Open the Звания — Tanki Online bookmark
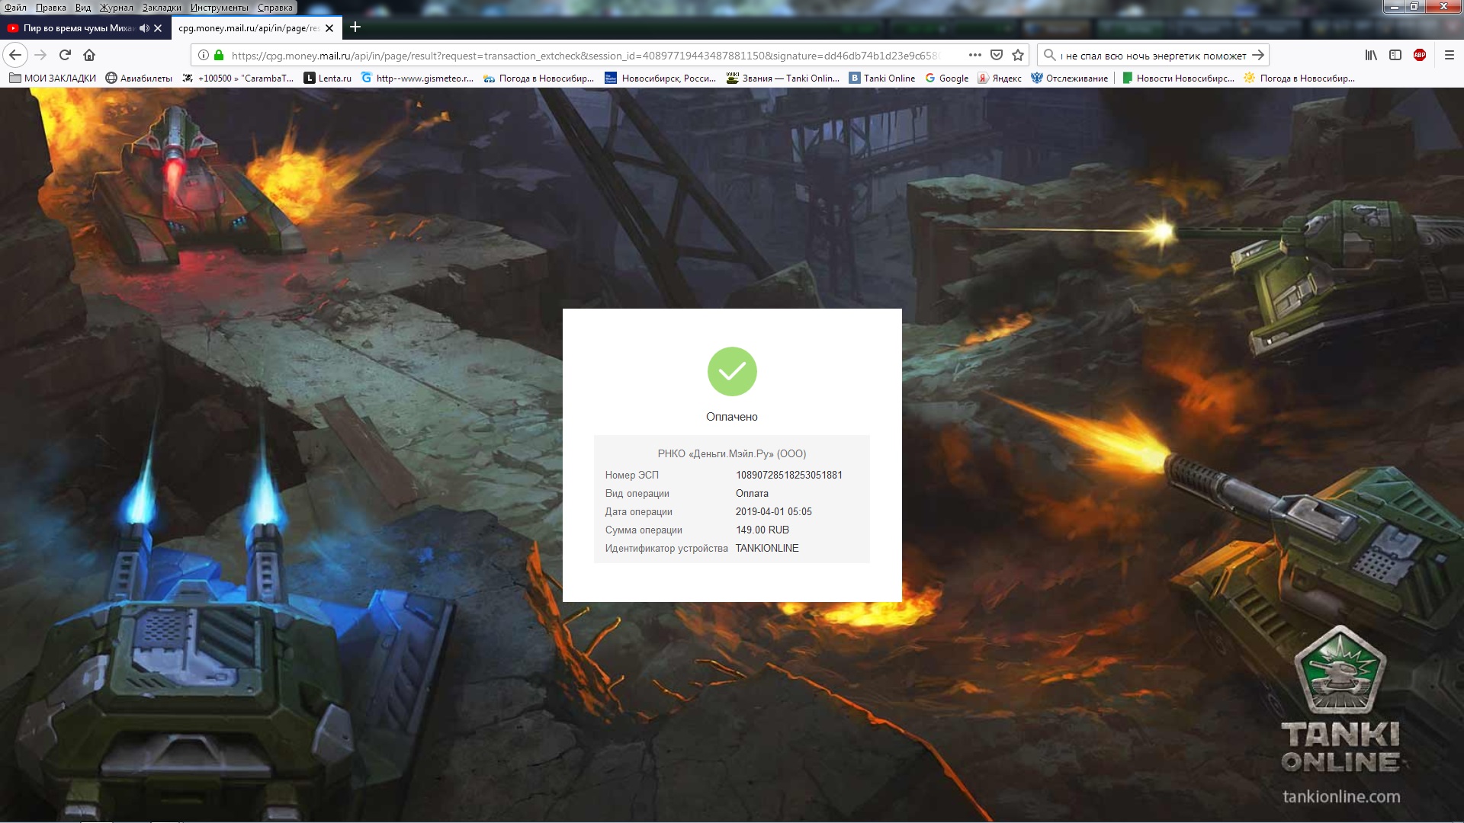Viewport: 1464px width, 823px height. click(x=783, y=78)
